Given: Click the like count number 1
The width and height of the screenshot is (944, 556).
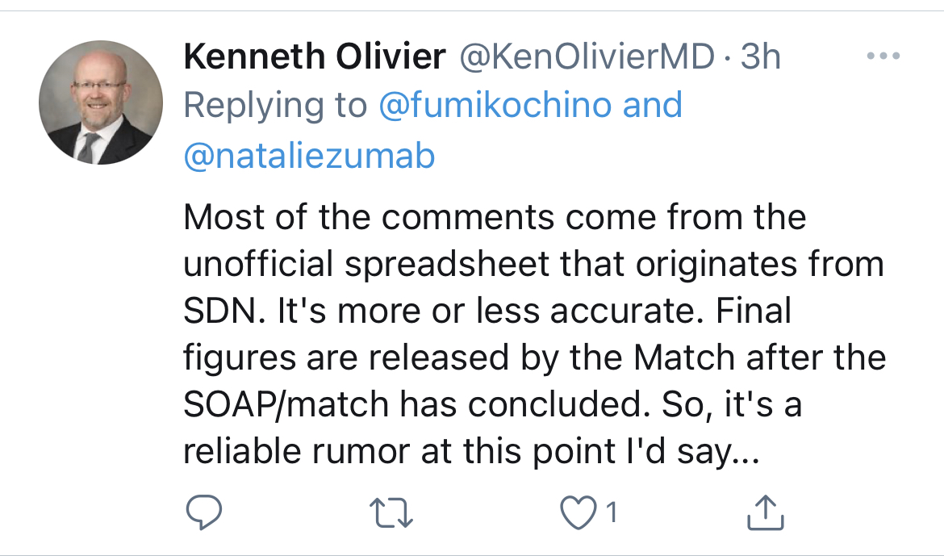Looking at the screenshot, I should coord(611,512).
